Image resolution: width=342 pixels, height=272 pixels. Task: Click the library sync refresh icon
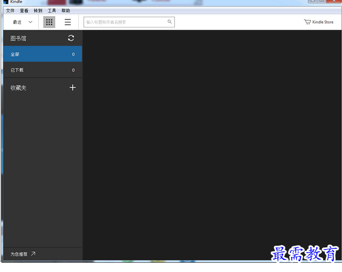click(x=71, y=38)
